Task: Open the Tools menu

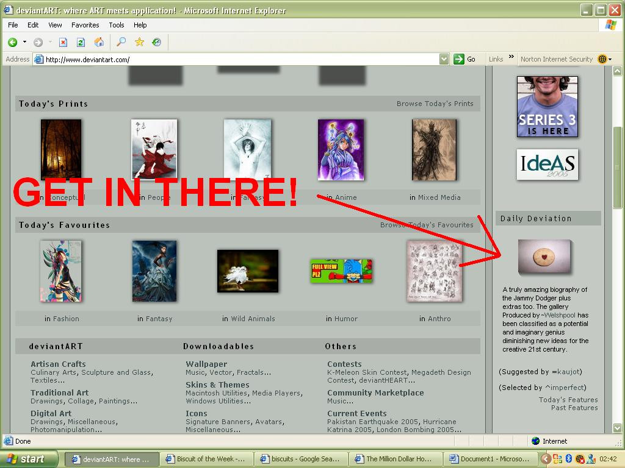Action: click(x=117, y=24)
